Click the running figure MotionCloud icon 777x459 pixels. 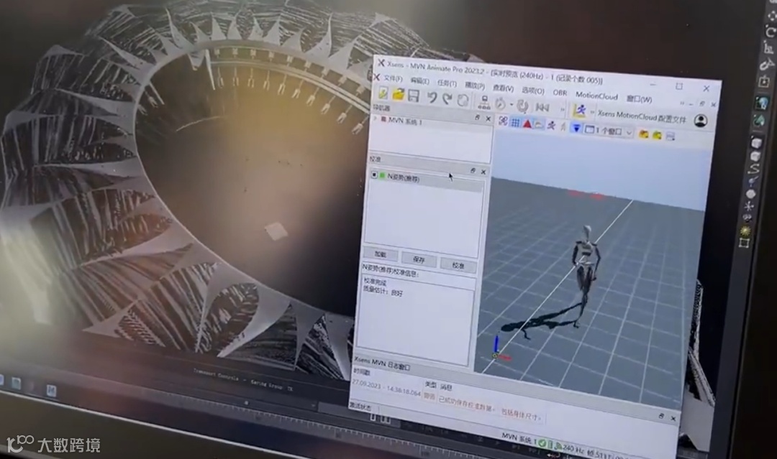[x=579, y=111]
